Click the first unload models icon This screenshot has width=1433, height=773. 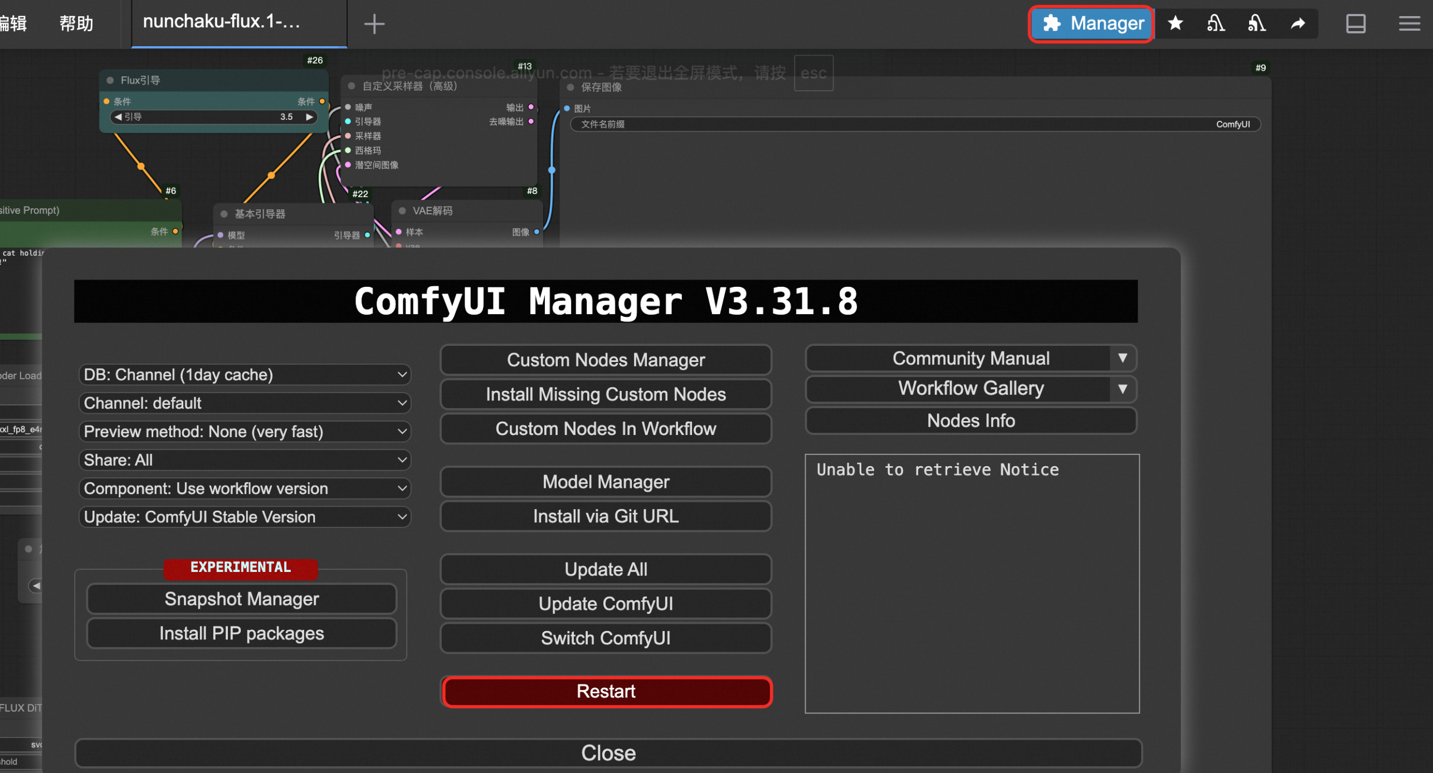(x=1216, y=23)
